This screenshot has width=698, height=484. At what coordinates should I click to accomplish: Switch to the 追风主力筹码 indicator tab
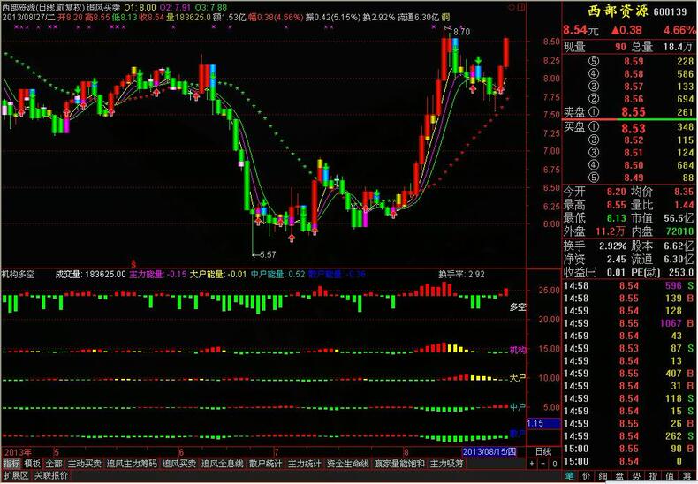[132, 463]
